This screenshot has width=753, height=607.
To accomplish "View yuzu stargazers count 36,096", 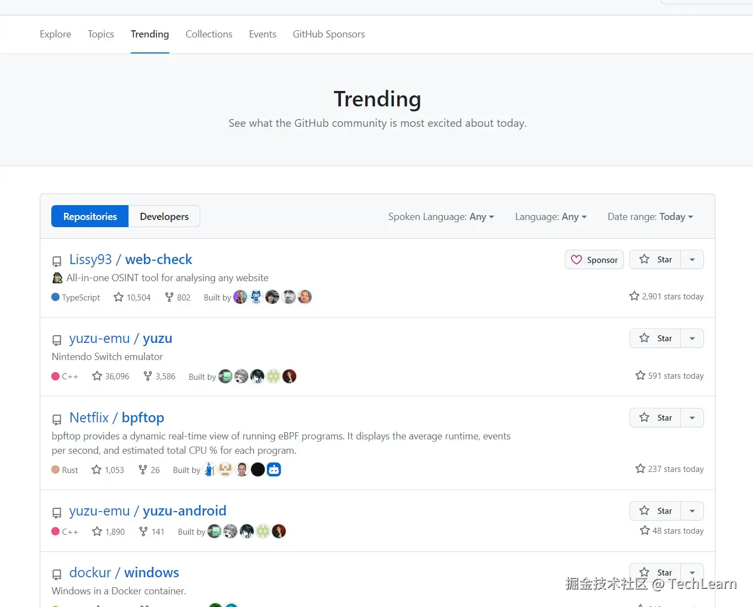I will pyautogui.click(x=110, y=376).
